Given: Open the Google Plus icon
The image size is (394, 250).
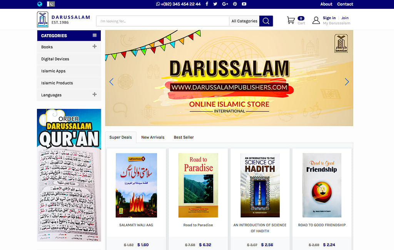Looking at the screenshot, I should 225,4.
